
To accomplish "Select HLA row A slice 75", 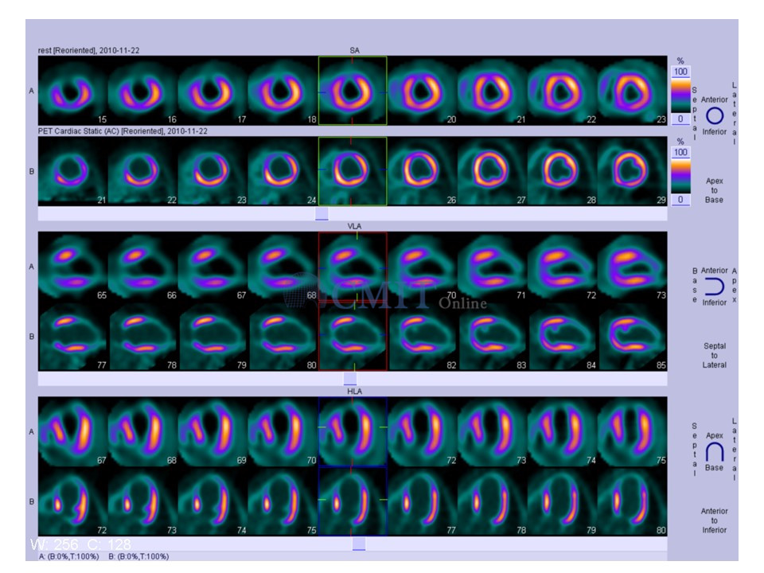I will [633, 431].
